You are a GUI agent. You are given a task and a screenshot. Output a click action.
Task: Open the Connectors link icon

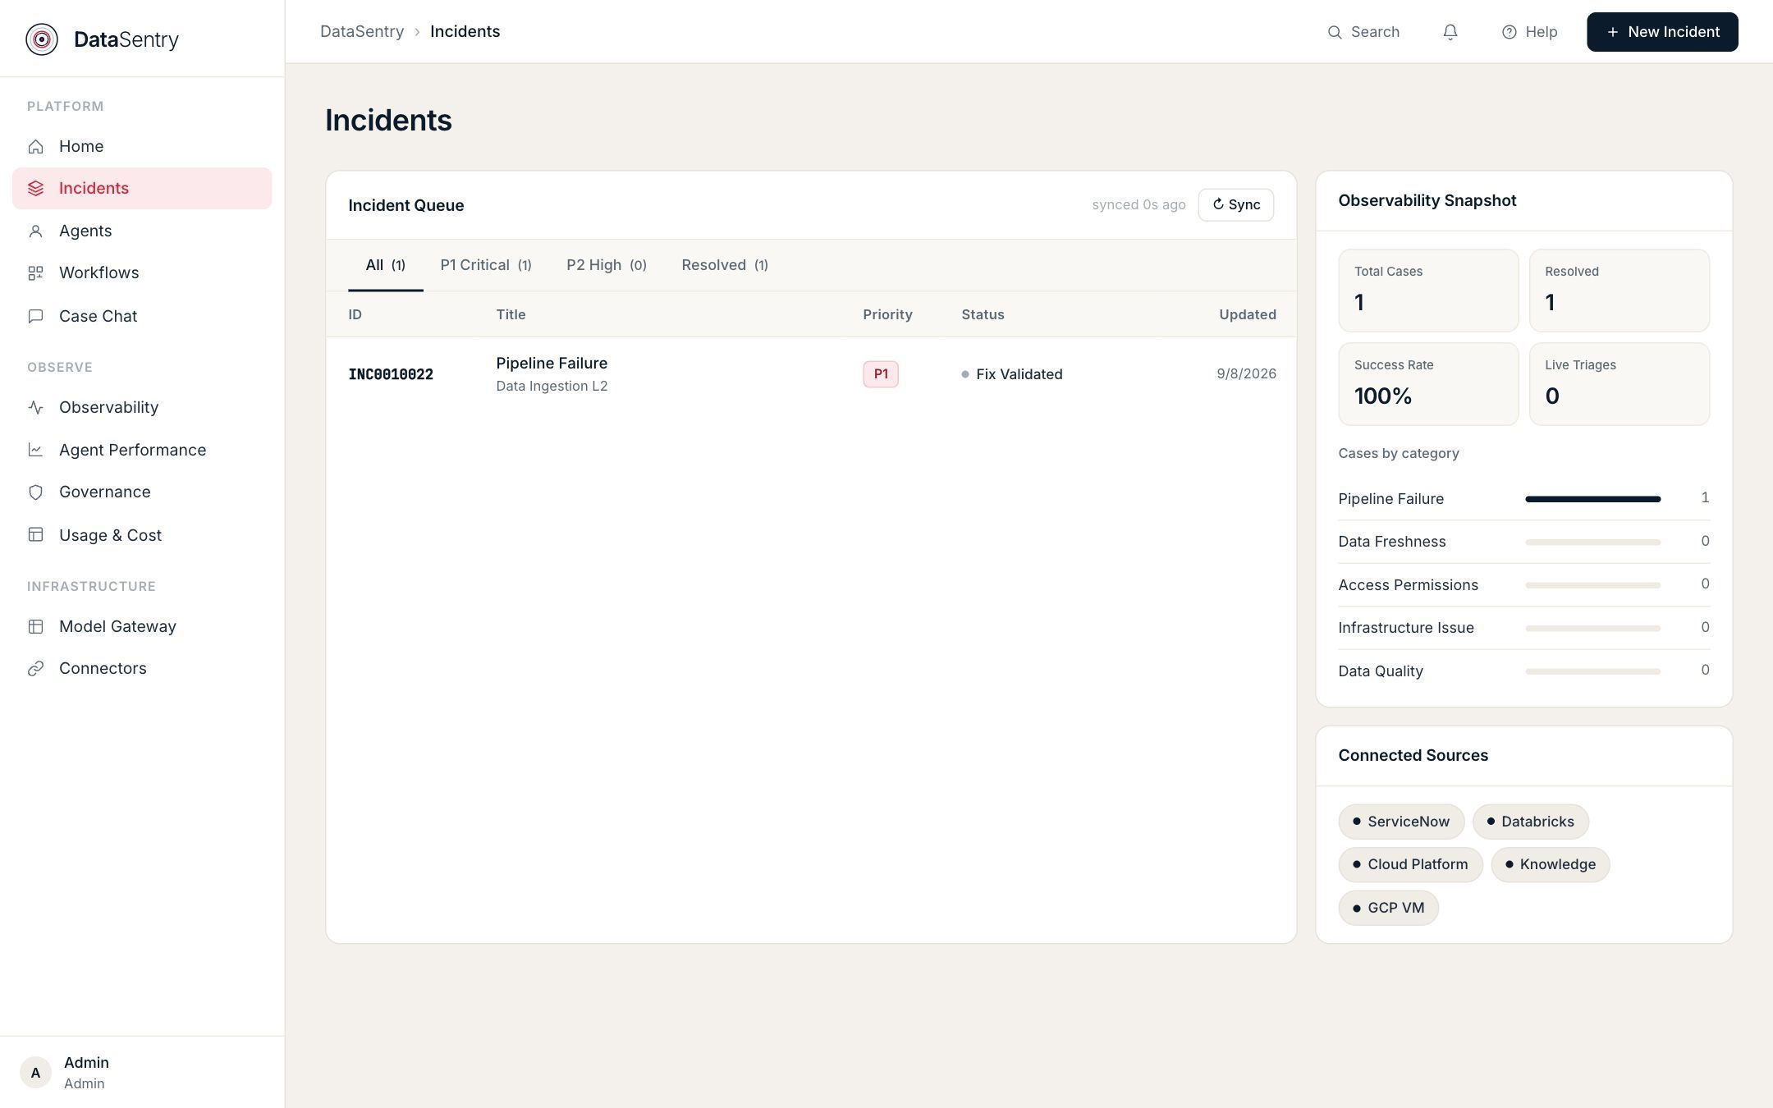coord(35,669)
